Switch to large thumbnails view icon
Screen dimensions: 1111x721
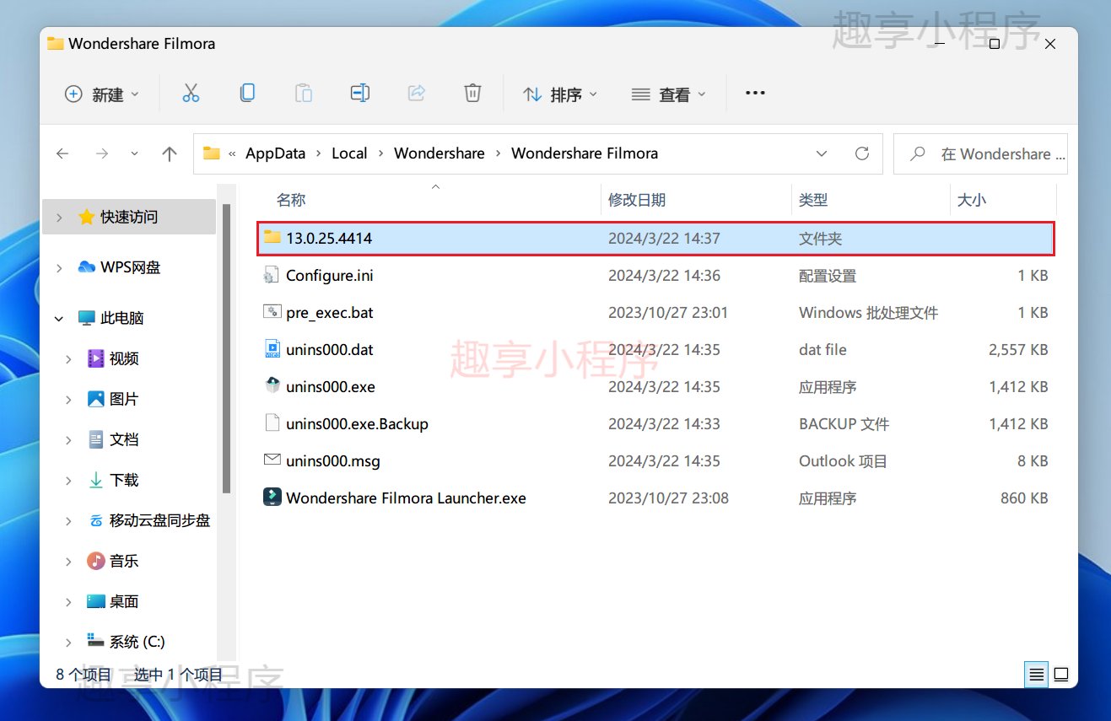(1061, 675)
